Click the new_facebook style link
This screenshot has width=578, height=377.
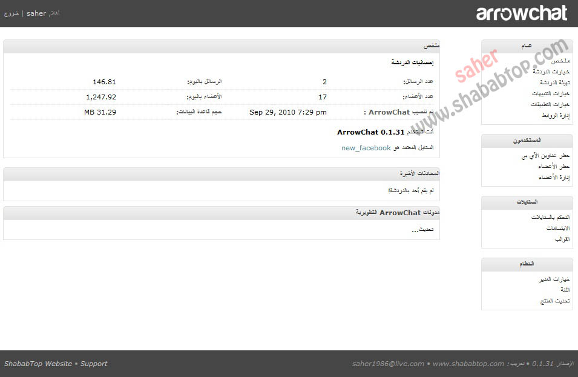coord(365,147)
